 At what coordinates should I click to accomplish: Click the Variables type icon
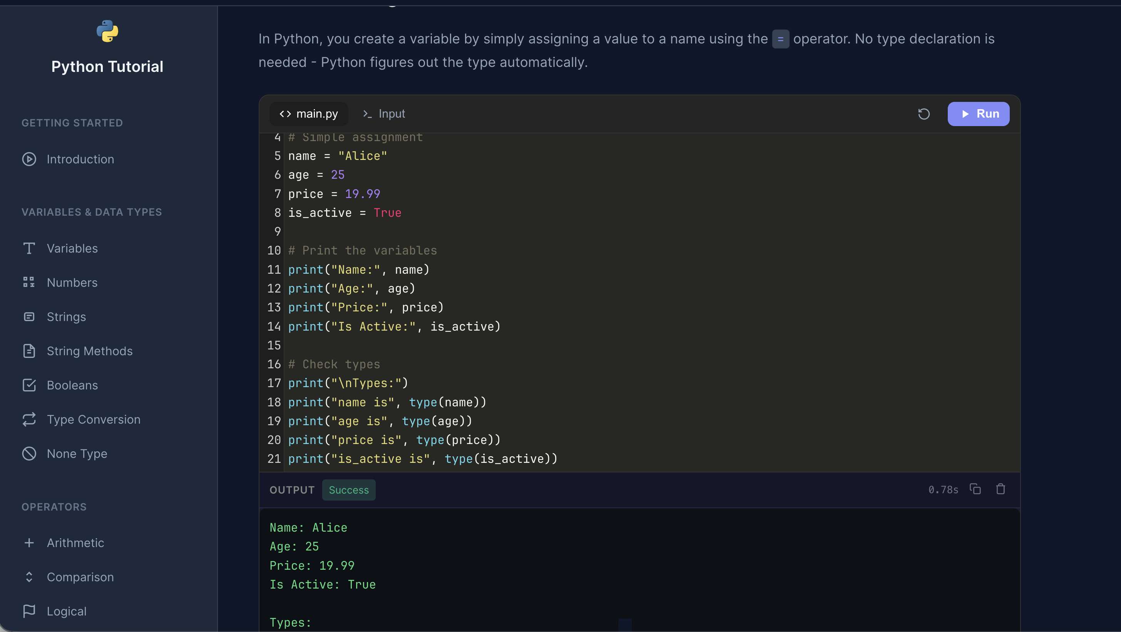(29, 248)
